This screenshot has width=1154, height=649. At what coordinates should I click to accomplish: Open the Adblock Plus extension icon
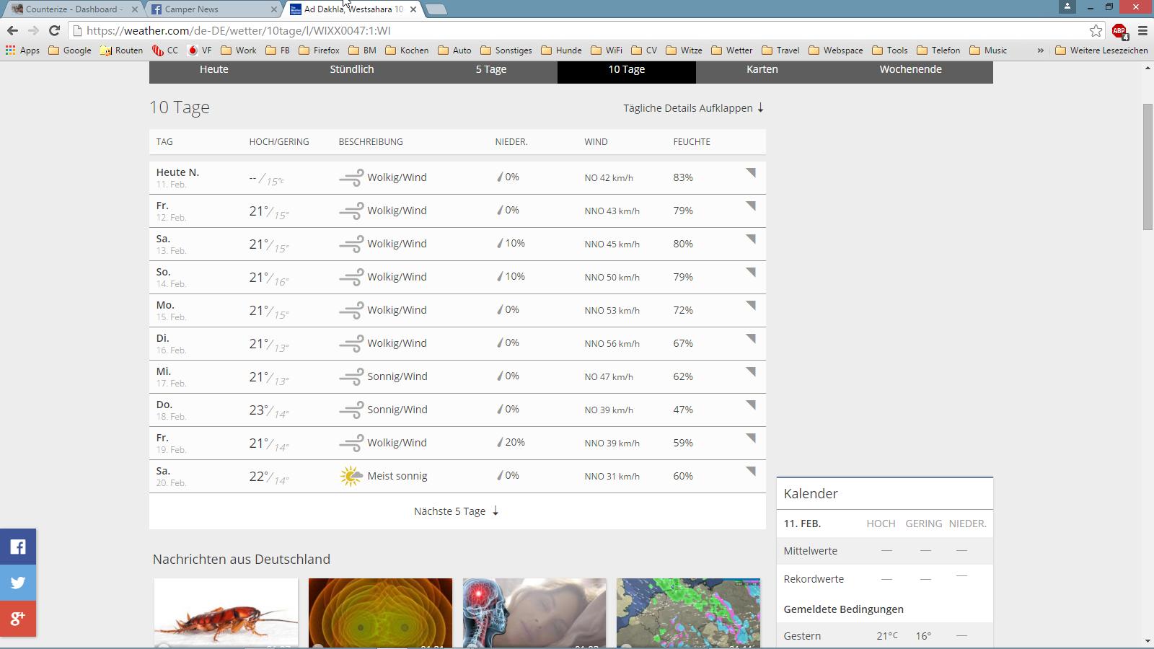pyautogui.click(x=1119, y=31)
